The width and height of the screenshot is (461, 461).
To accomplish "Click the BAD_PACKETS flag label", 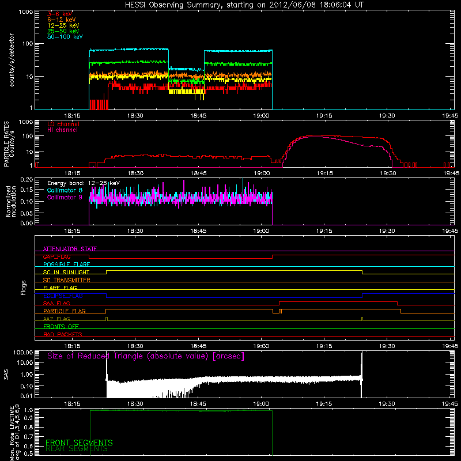I will [63, 334].
